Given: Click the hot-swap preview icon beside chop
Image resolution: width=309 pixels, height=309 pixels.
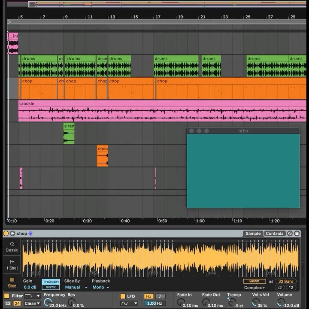Looking at the screenshot, I should pyautogui.click(x=12, y=233).
